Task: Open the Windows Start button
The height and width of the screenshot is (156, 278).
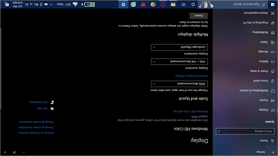Action: [x=273, y=4]
